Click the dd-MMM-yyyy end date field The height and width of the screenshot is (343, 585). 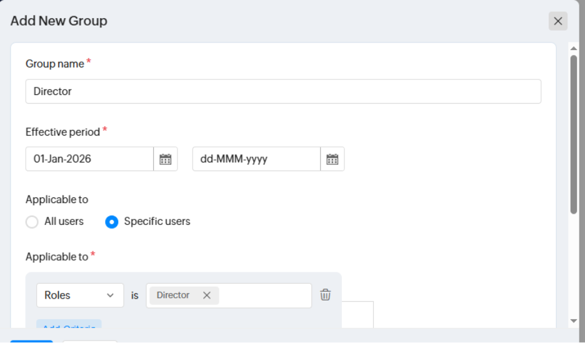[256, 159]
